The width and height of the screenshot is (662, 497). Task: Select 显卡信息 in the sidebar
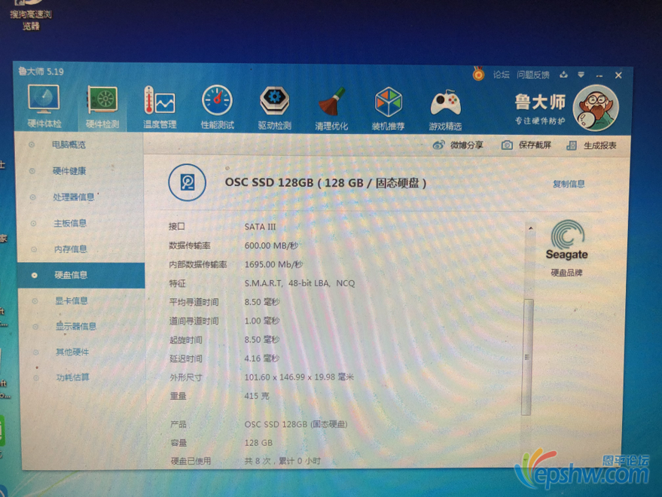tap(72, 300)
